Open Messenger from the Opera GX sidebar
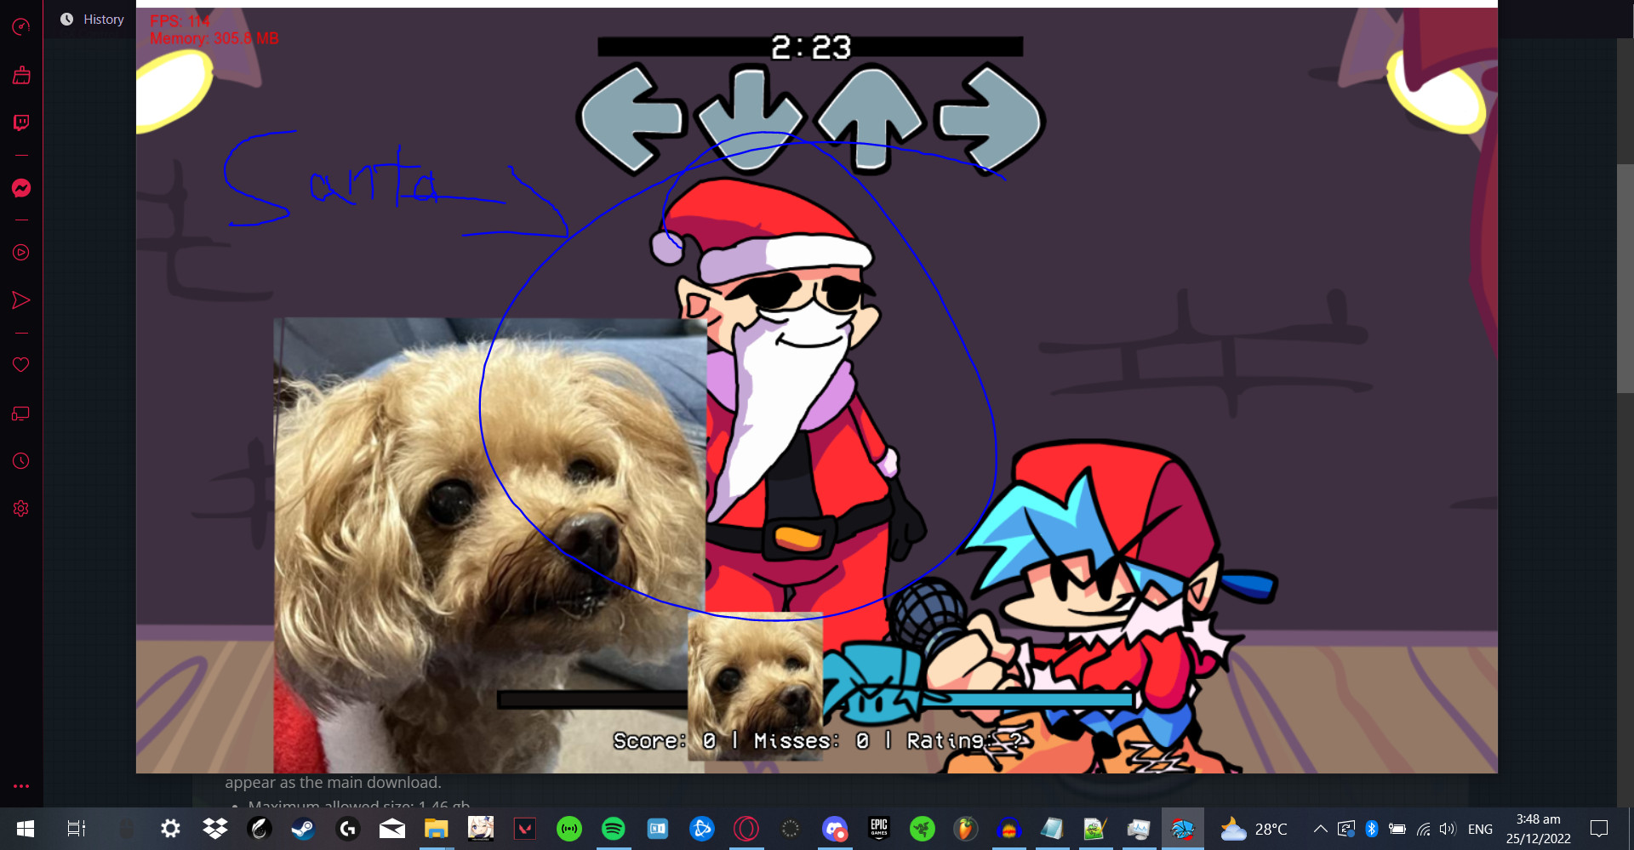 point(21,188)
